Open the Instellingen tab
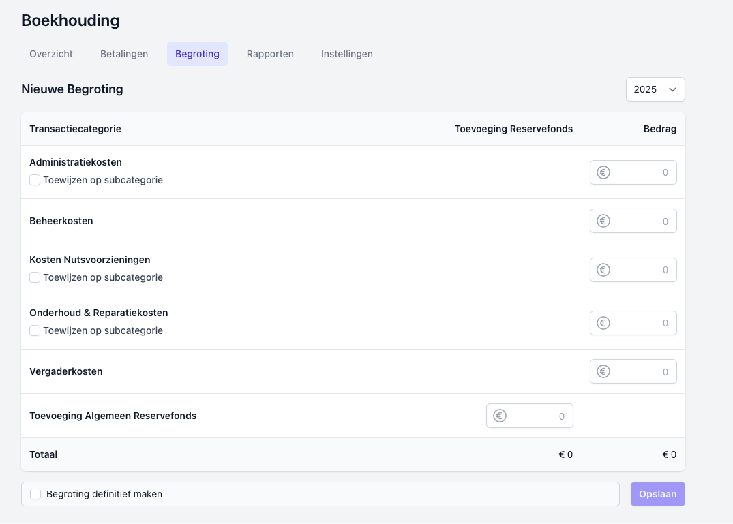The image size is (733, 524). tap(346, 54)
